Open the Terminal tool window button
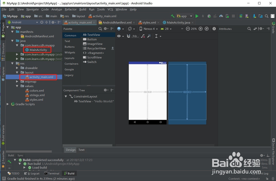The height and width of the screenshot is (181, 276). [52, 174]
